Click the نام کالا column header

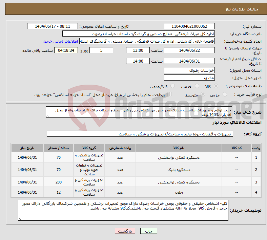178,148
